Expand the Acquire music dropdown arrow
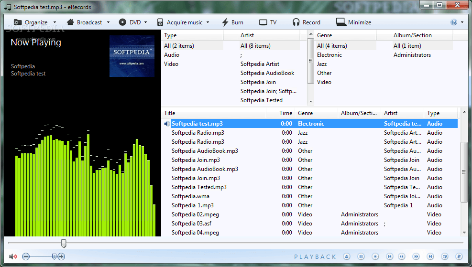The height and width of the screenshot is (267, 472). pos(208,22)
